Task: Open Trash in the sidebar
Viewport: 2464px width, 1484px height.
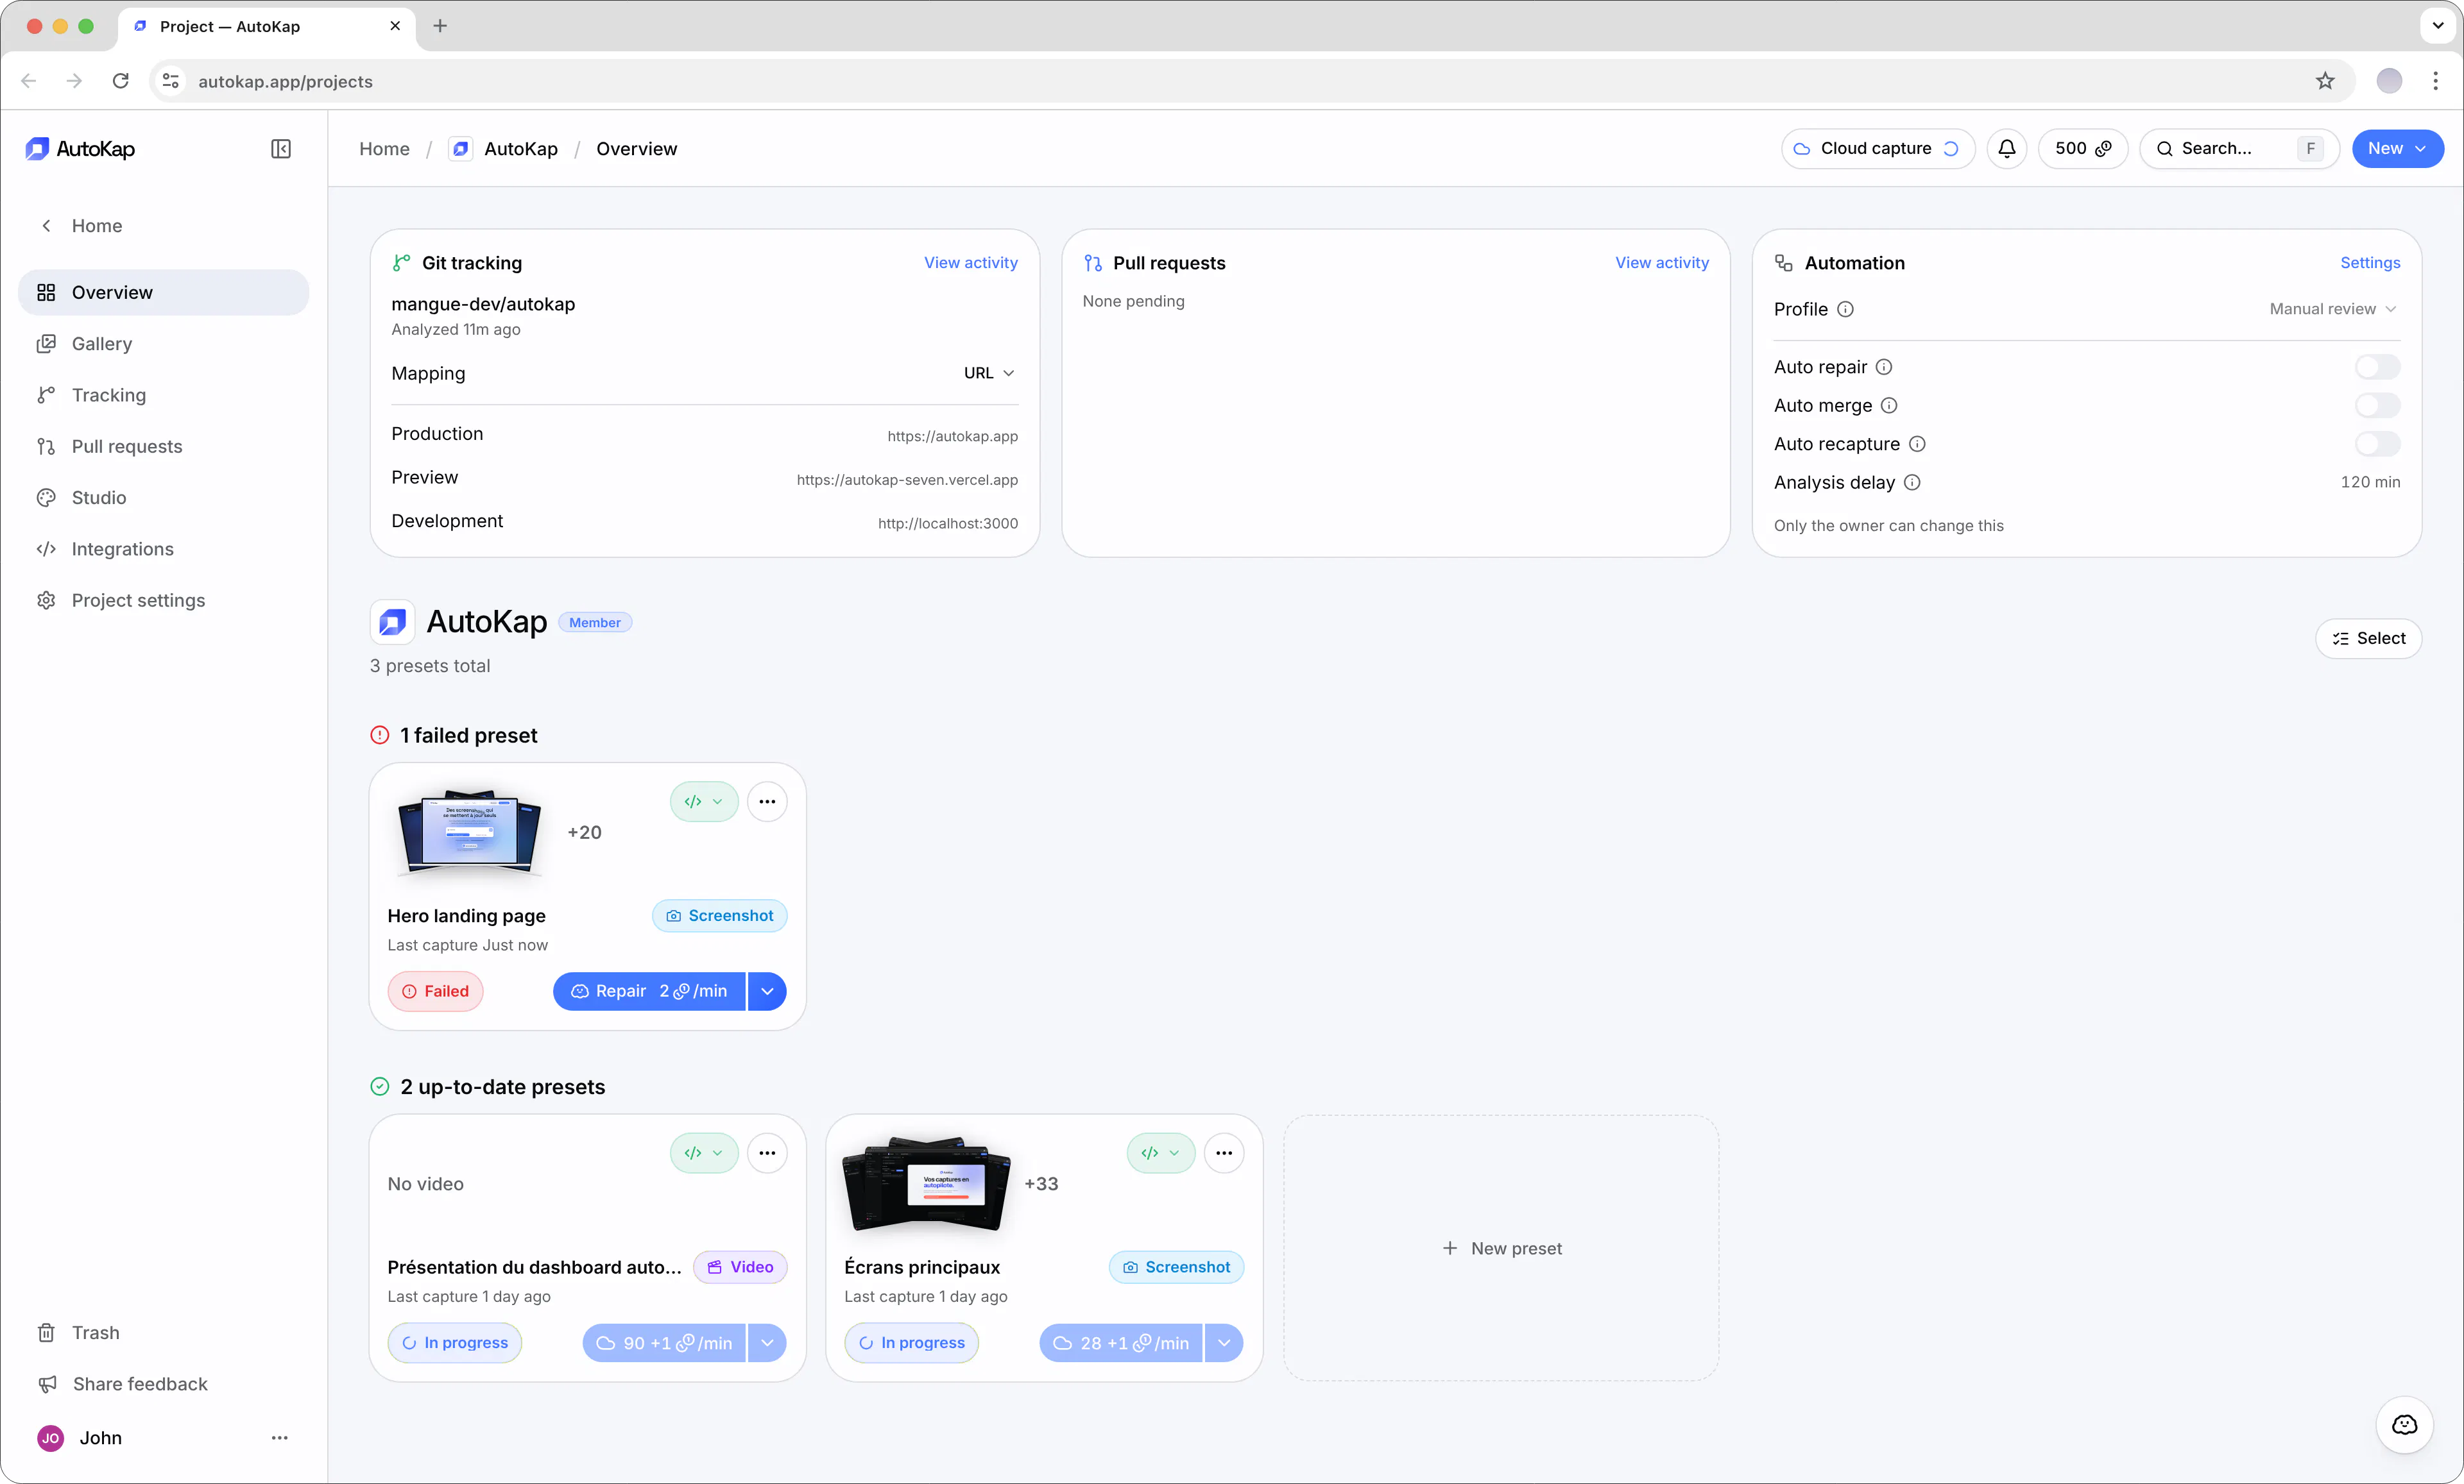Action: pyautogui.click(x=164, y=1333)
